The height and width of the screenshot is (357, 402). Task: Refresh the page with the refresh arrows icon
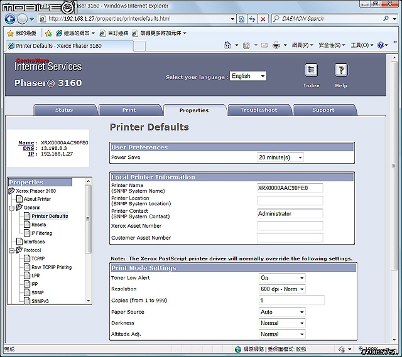click(x=252, y=19)
